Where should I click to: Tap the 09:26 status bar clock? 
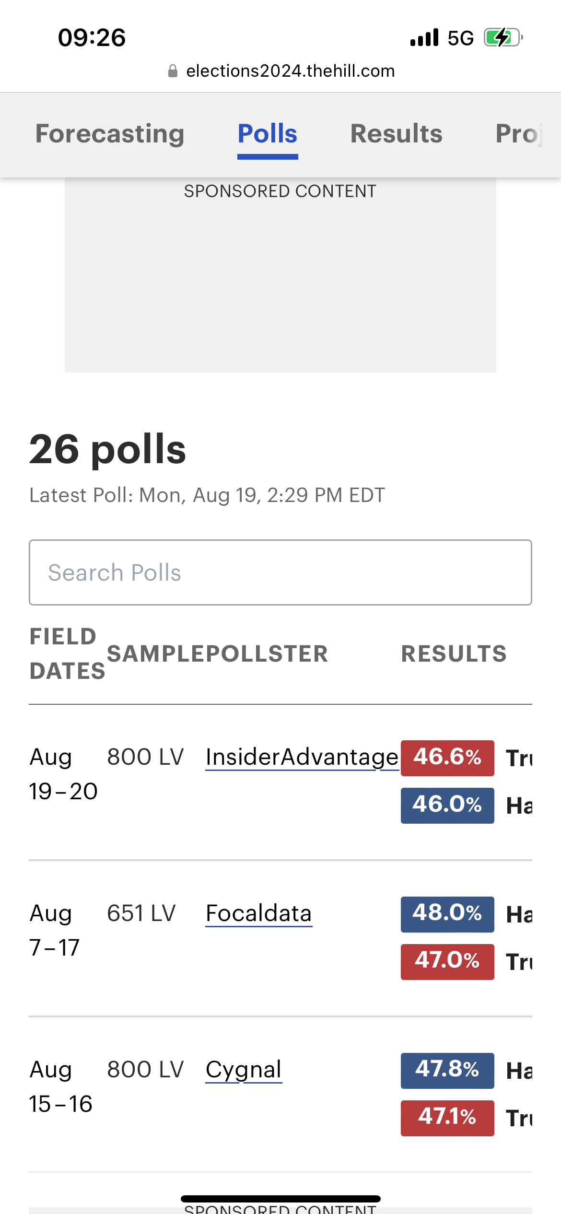coord(92,37)
